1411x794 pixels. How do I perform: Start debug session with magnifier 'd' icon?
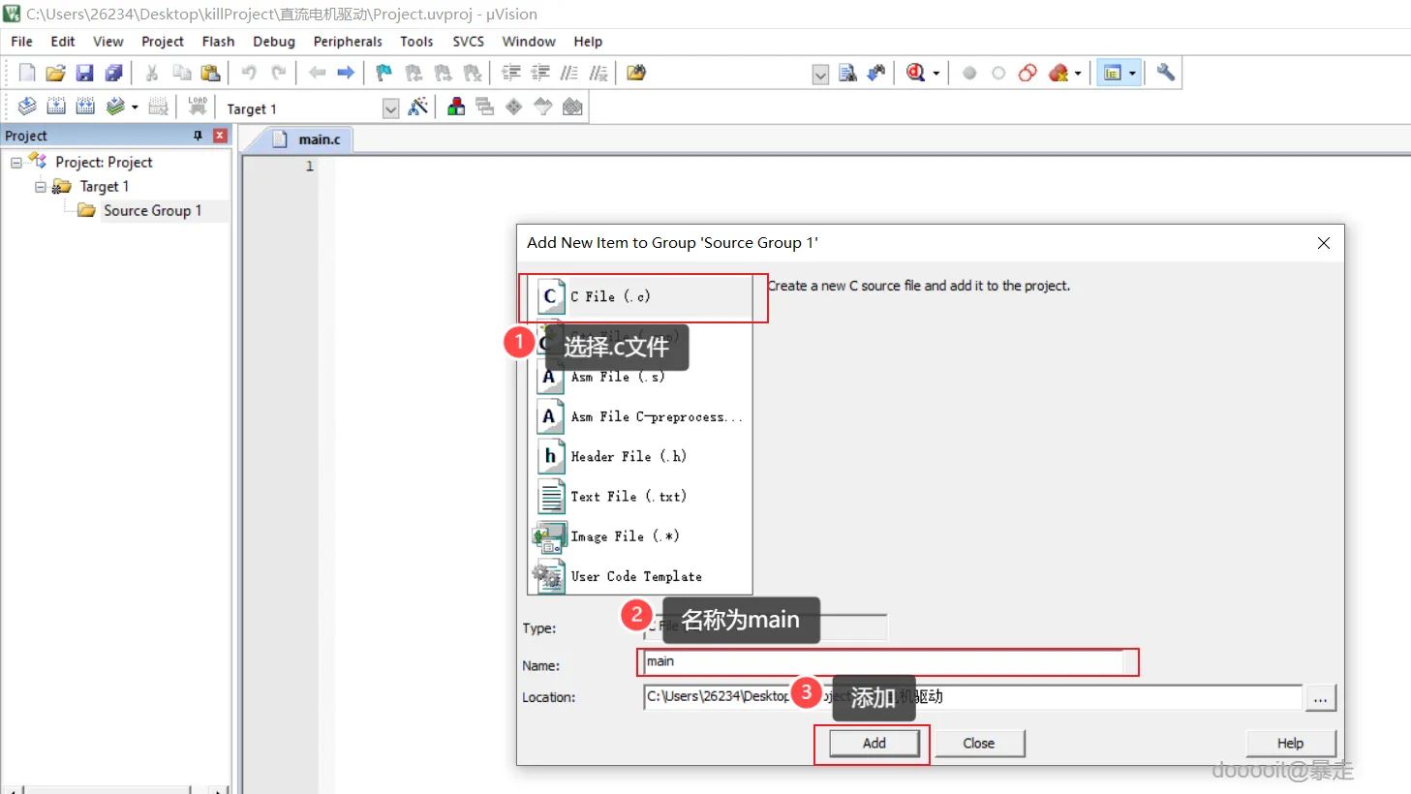pos(915,73)
